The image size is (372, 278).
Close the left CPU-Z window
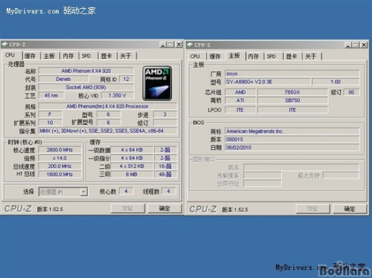[179, 45]
